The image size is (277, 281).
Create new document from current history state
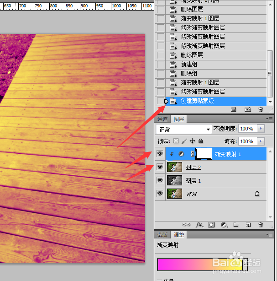(x=233, y=109)
